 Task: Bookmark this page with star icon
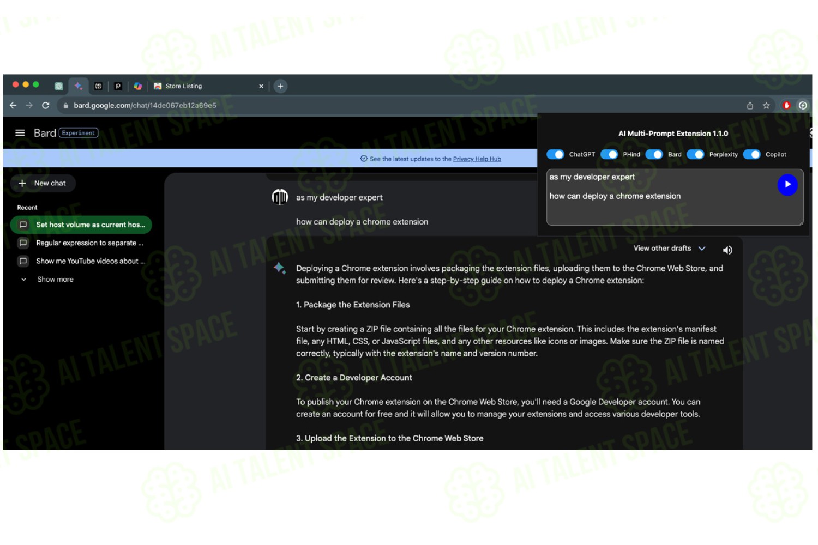point(766,106)
